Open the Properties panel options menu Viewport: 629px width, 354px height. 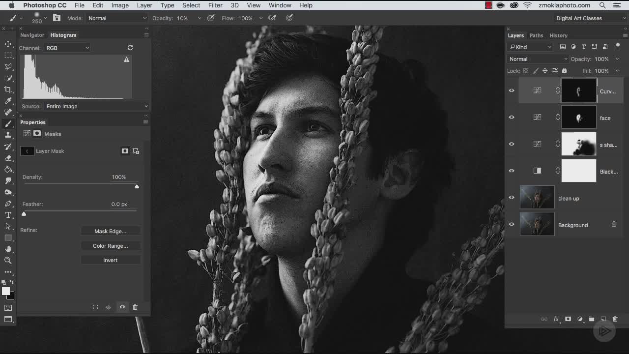click(145, 122)
